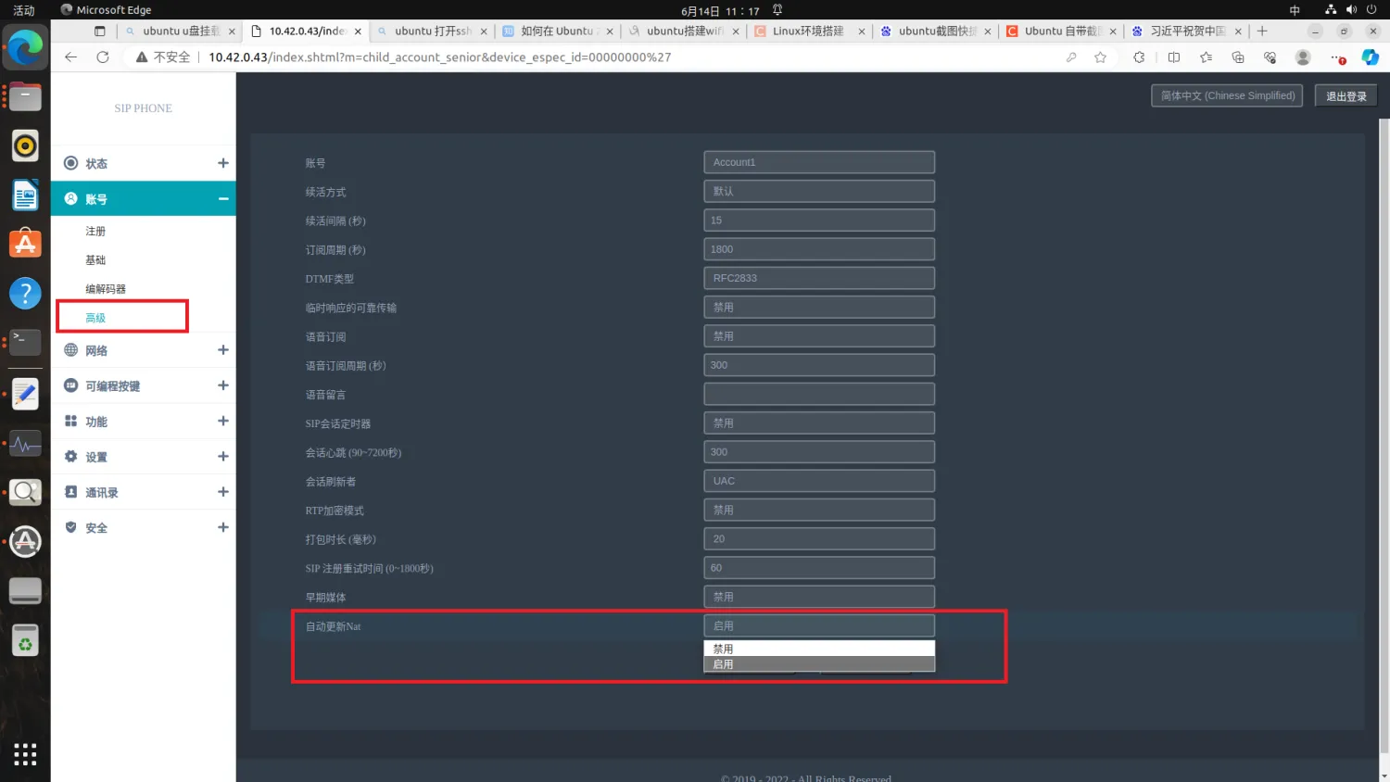This screenshot has width=1390, height=782.
Task: Click the 续活间隔 (秒) input field
Action: (819, 220)
